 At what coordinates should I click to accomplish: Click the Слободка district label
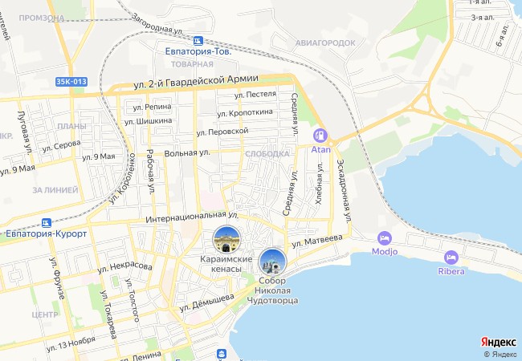(x=267, y=154)
